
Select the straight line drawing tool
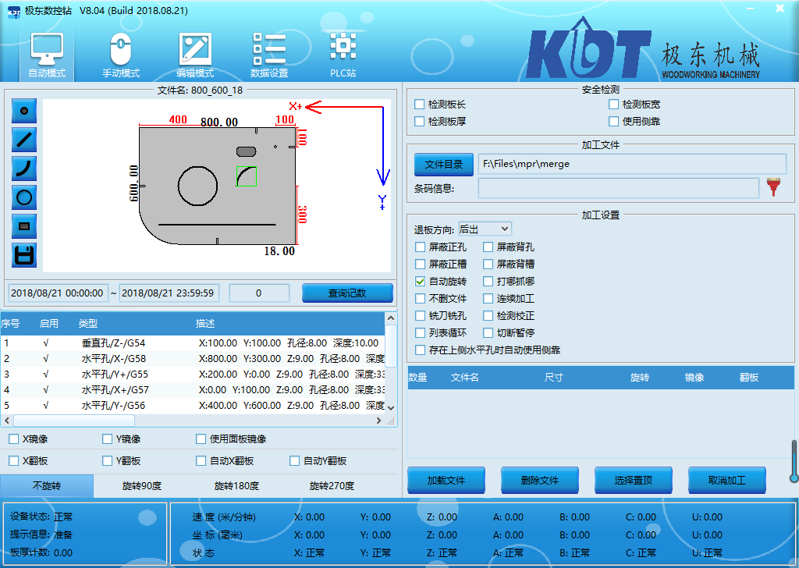pos(24,140)
